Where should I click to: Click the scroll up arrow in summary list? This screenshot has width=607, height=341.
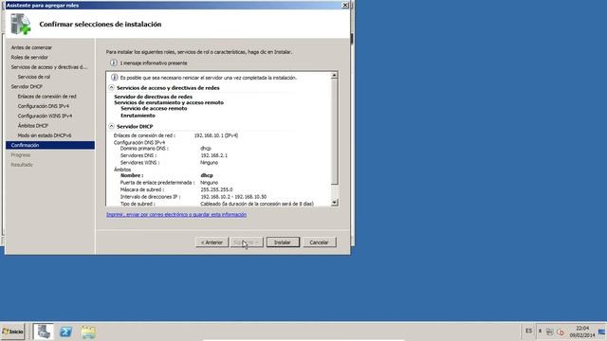335,75
